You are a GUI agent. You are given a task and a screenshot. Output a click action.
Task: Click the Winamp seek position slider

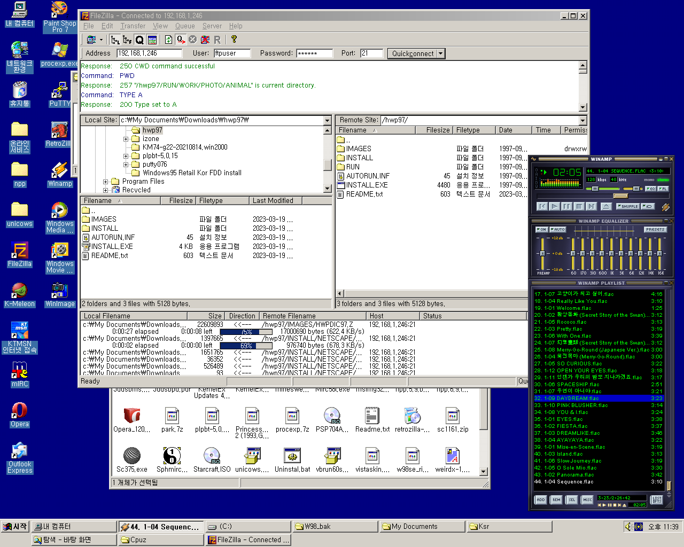point(620,196)
